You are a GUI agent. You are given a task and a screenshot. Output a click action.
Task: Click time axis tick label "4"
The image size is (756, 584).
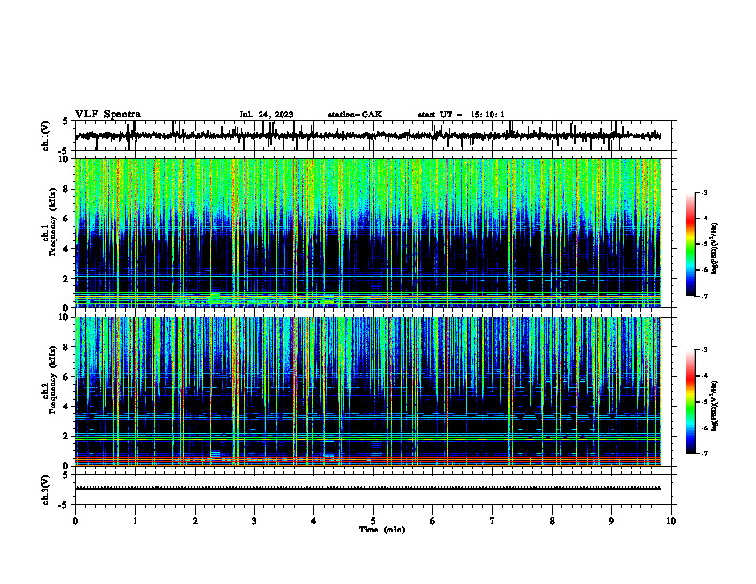313,521
